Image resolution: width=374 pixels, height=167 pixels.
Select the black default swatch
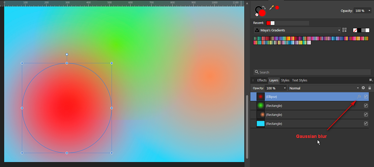click(x=359, y=30)
